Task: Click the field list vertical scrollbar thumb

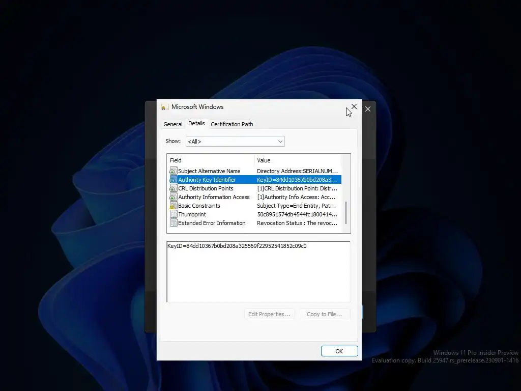Action: (346, 213)
